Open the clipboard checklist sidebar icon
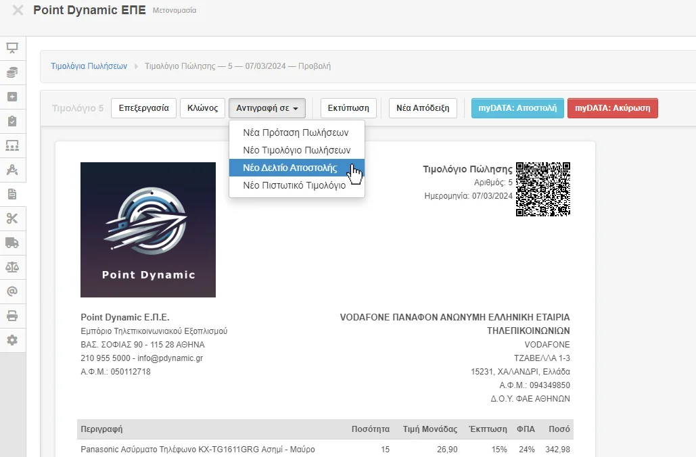The image size is (696, 457). 12,121
